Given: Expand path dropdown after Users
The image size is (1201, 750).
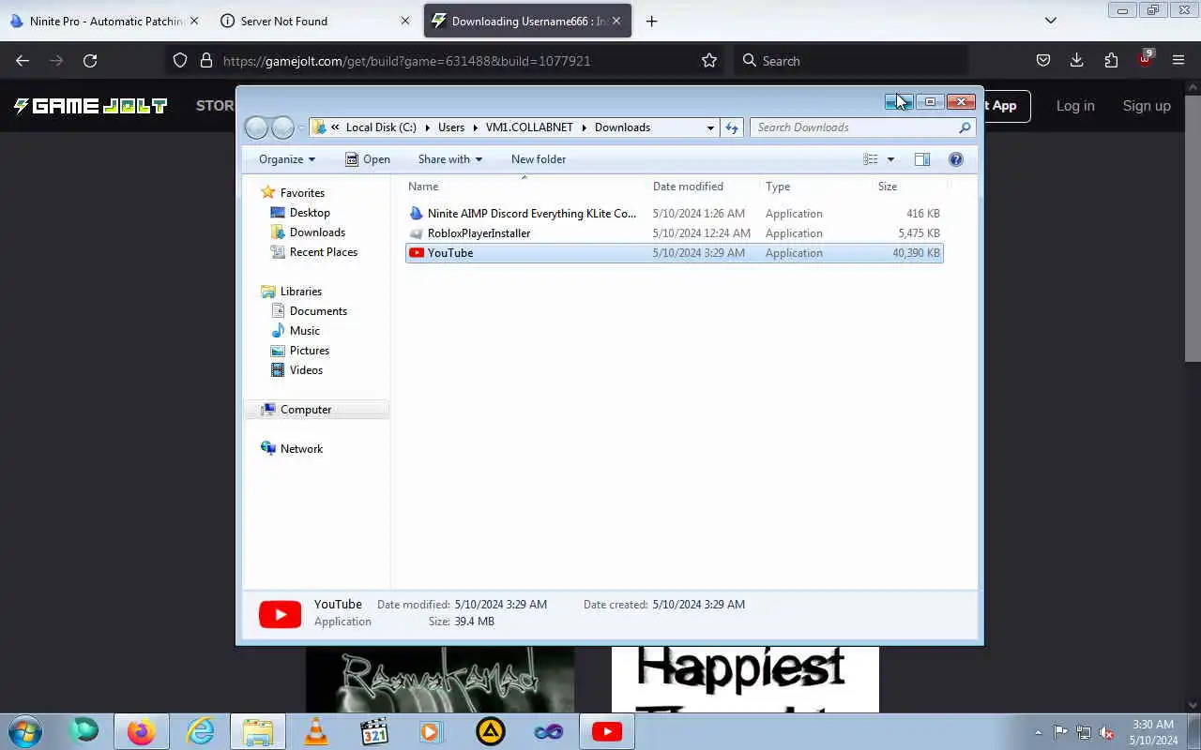Looking at the screenshot, I should [475, 127].
